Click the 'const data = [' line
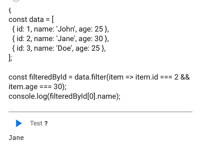Image resolution: width=201 pixels, height=150 pixels. coord(31,19)
